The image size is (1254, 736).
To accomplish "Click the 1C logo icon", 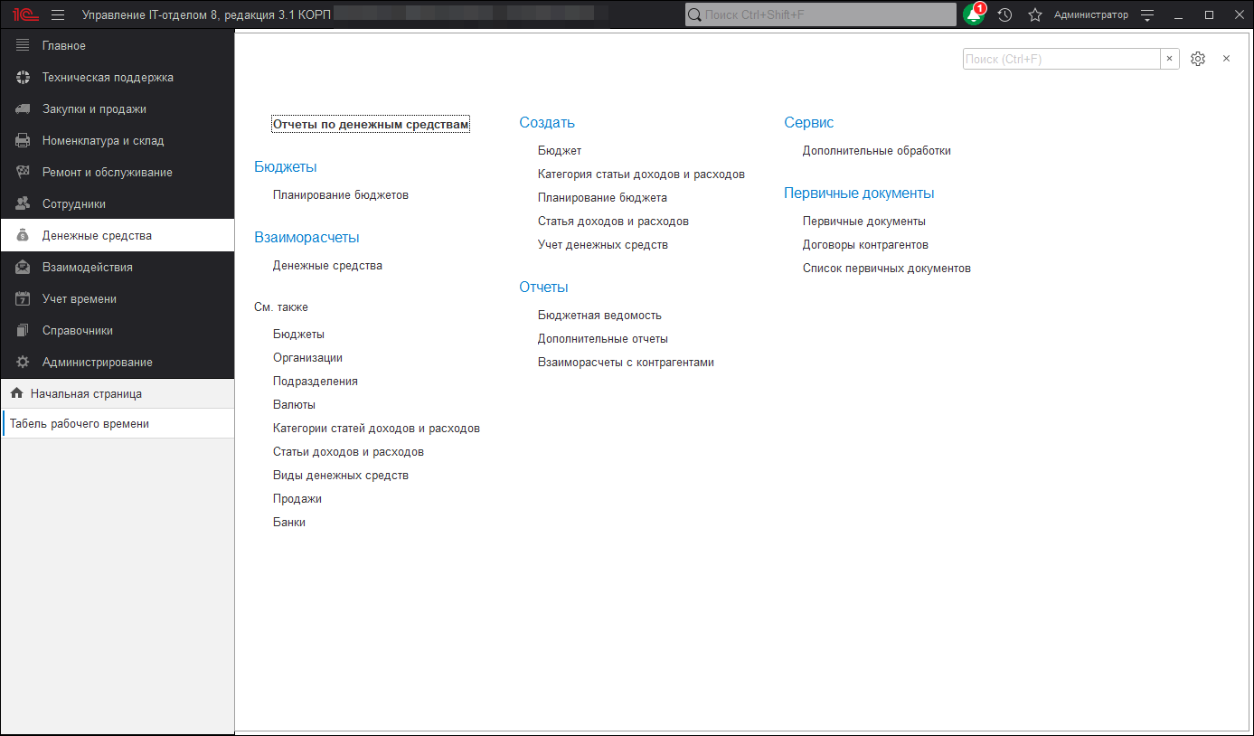I will click(24, 14).
